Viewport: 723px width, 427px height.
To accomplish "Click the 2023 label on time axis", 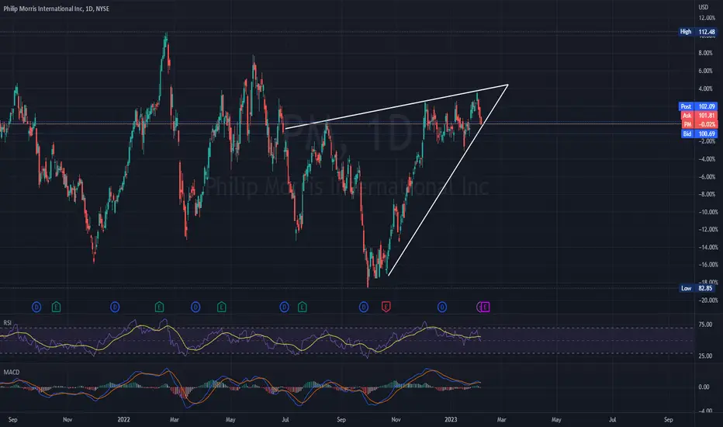I will [x=451, y=419].
